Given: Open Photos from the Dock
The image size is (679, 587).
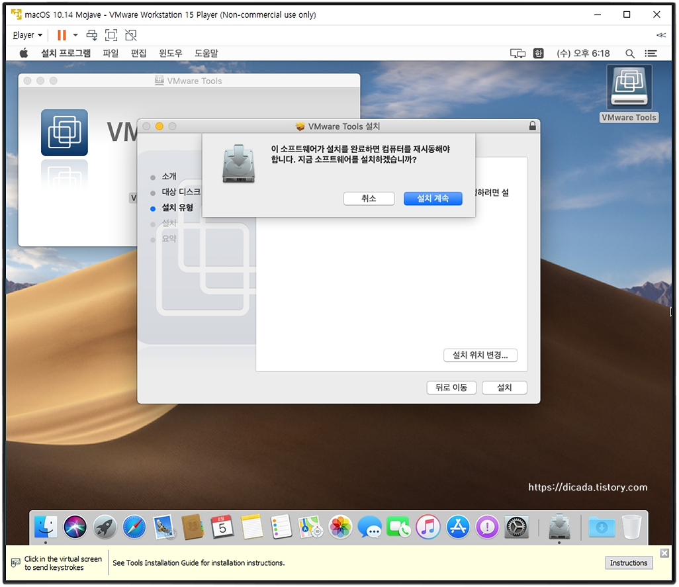Looking at the screenshot, I should tap(340, 527).
